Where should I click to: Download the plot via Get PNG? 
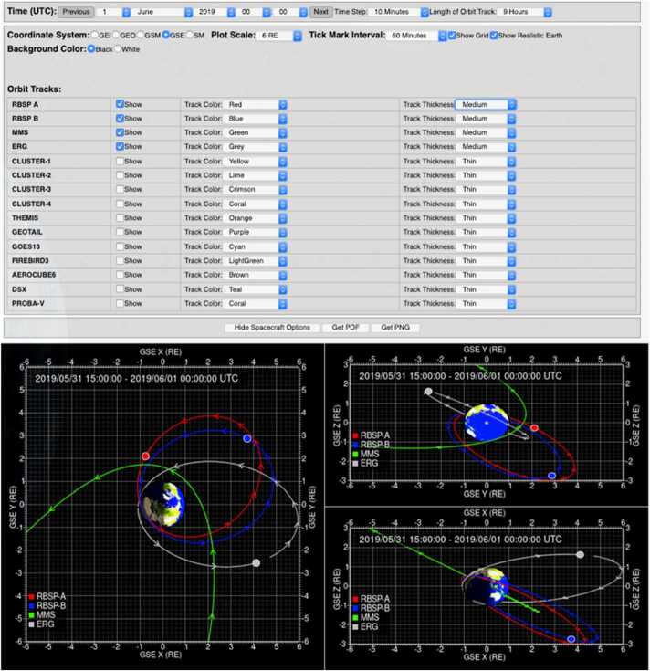(x=395, y=328)
